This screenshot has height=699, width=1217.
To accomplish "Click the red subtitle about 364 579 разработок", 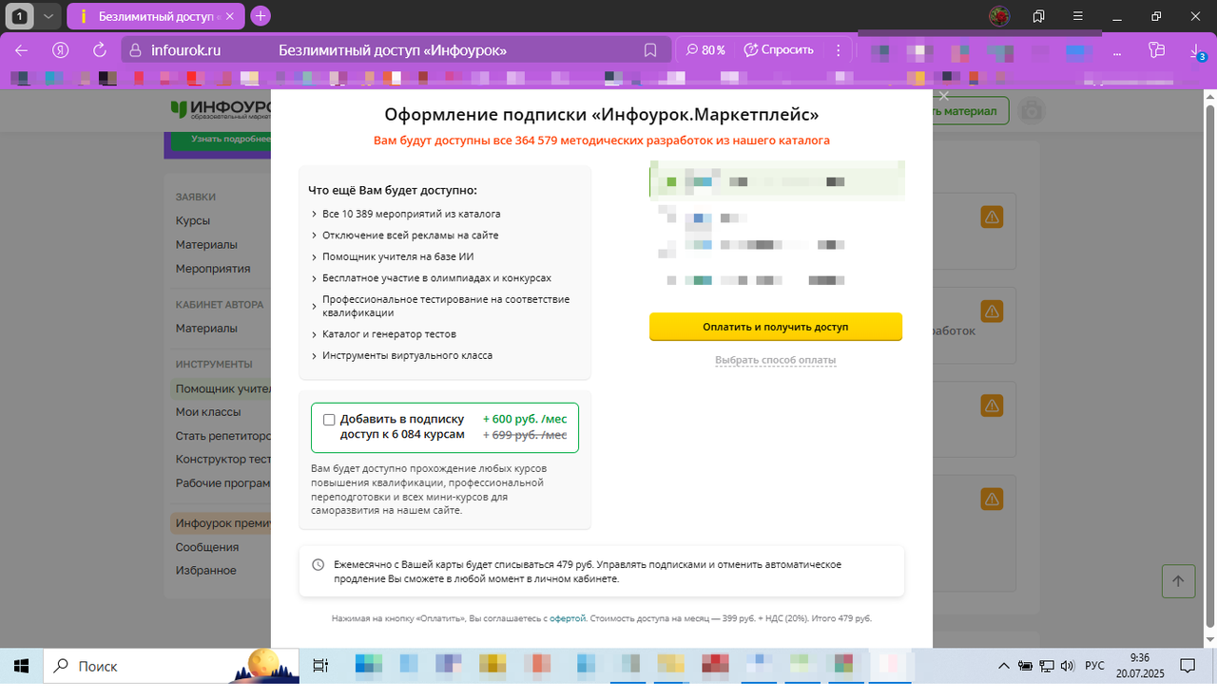I will (x=602, y=141).
